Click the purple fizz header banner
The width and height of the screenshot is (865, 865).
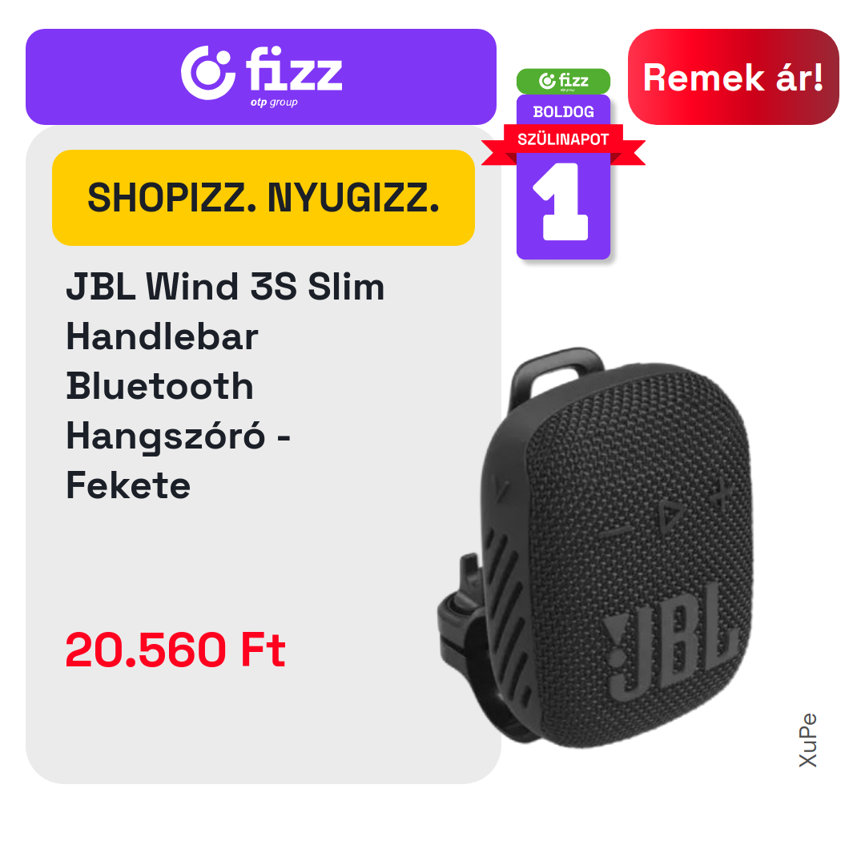click(x=261, y=77)
